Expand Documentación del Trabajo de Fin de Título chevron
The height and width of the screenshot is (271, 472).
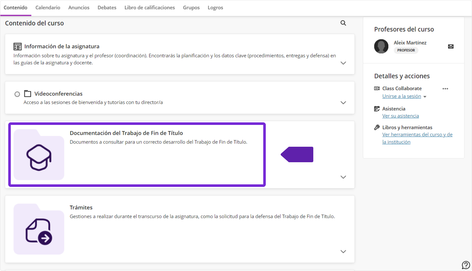343,177
